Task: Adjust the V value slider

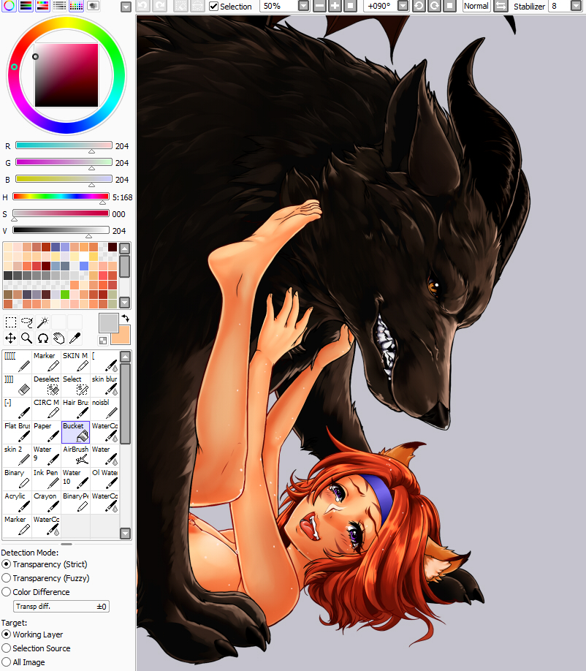Action: coord(61,231)
